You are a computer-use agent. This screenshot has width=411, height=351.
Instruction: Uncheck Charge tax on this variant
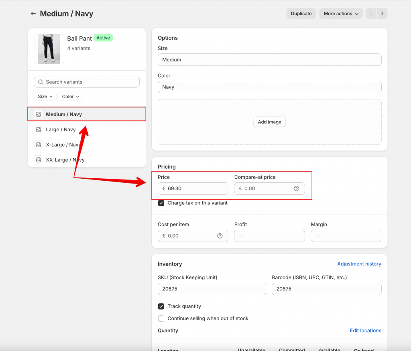pos(161,203)
